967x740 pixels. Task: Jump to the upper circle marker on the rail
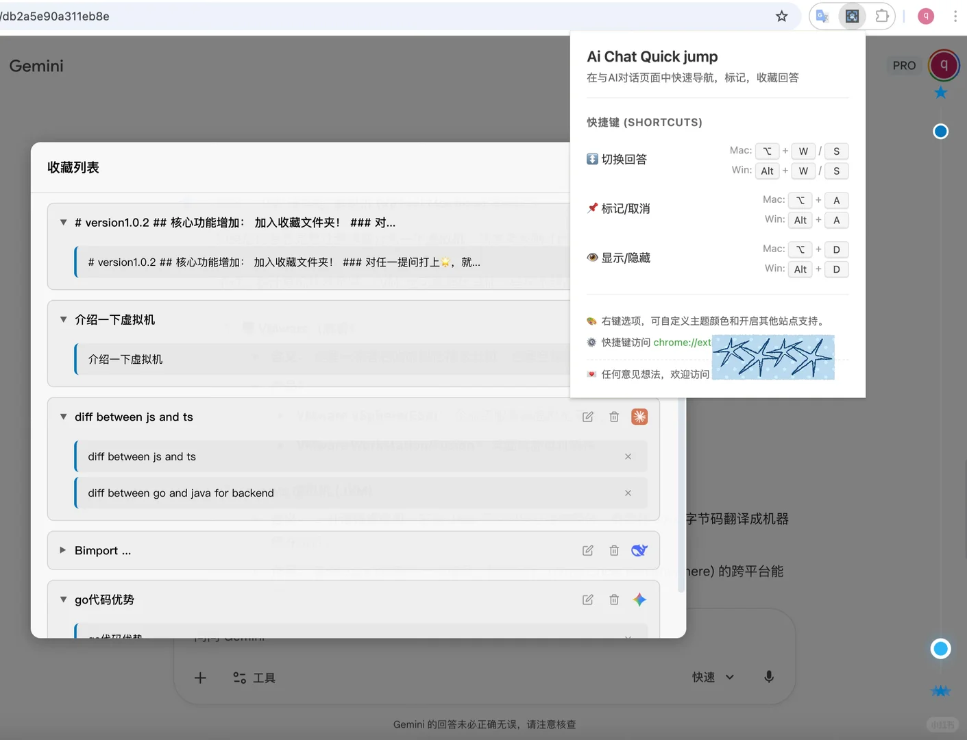(x=940, y=131)
